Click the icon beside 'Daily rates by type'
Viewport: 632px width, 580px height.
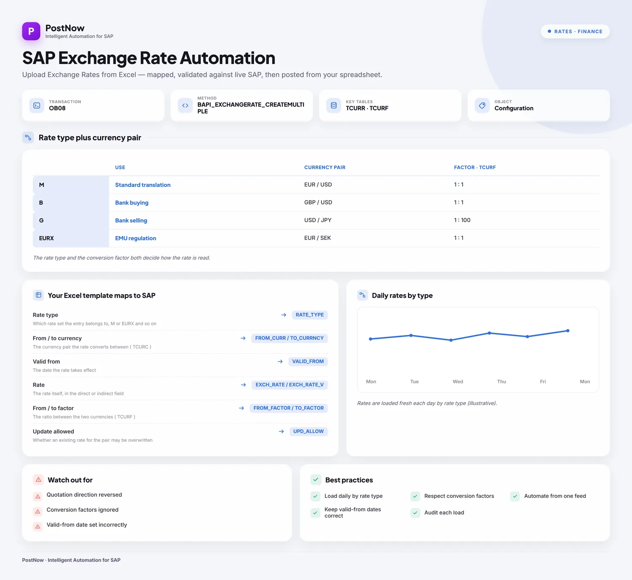[x=362, y=295]
